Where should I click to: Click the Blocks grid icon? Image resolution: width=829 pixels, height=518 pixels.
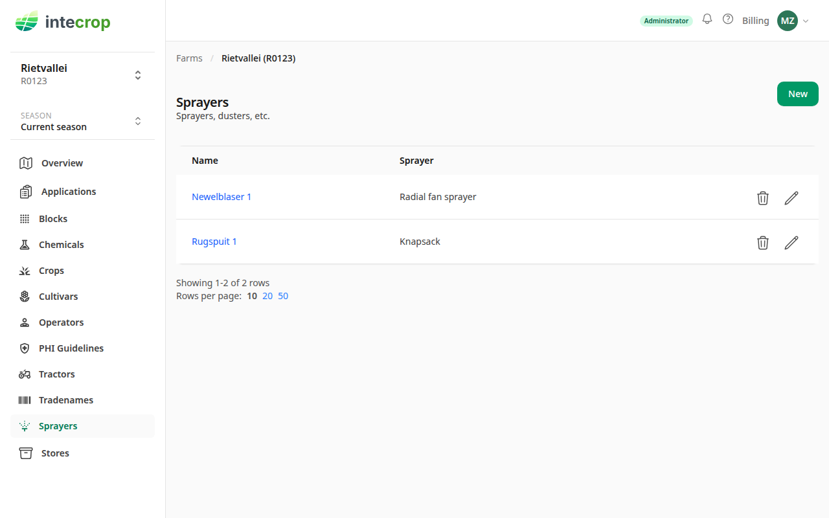25,219
